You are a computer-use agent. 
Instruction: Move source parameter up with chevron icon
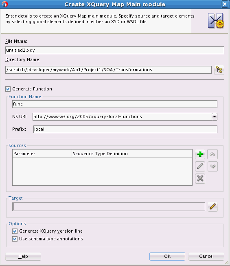point(212,154)
